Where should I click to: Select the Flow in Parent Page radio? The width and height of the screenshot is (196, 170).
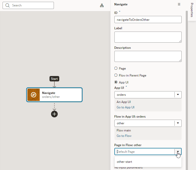pyautogui.click(x=116, y=75)
